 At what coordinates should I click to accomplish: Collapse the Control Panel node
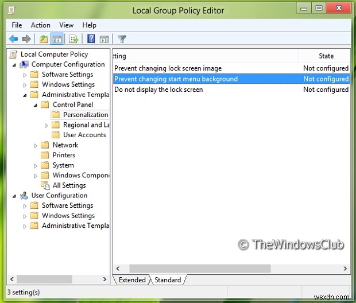pyautogui.click(x=36, y=106)
